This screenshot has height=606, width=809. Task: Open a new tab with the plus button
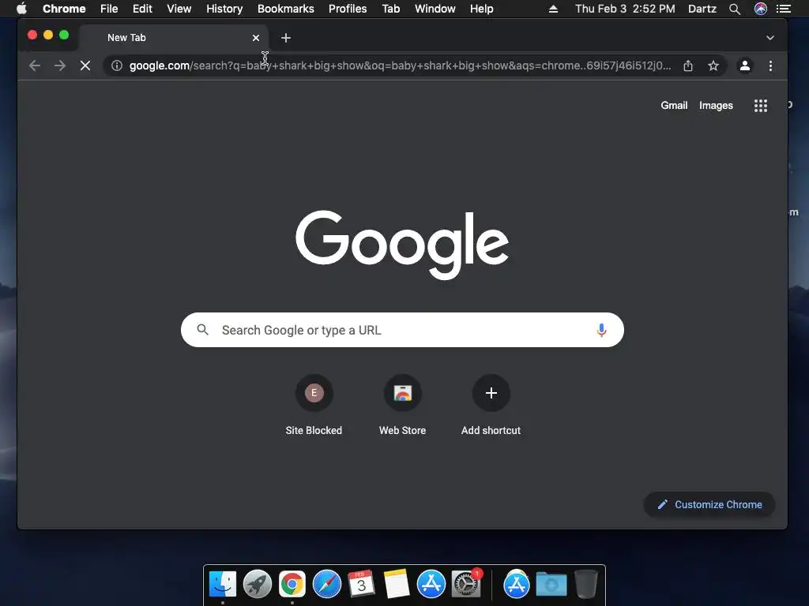(286, 38)
